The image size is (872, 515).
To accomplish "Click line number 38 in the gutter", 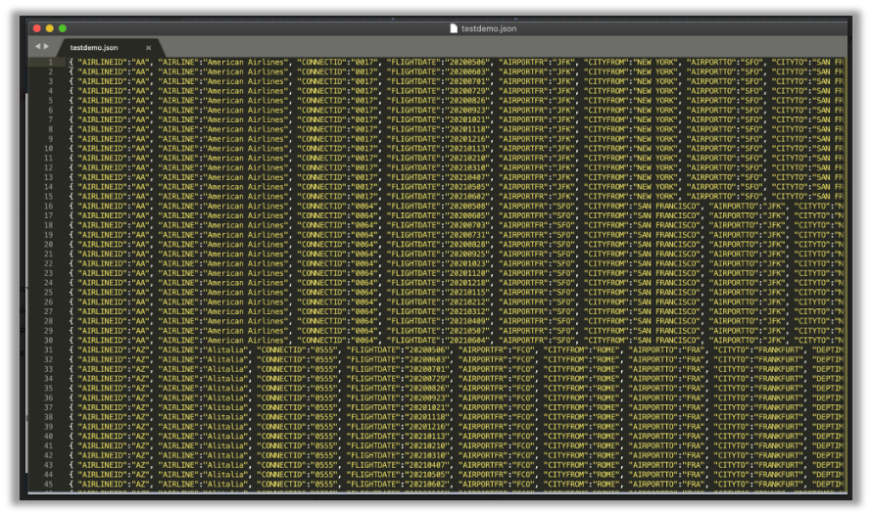I will coord(48,417).
